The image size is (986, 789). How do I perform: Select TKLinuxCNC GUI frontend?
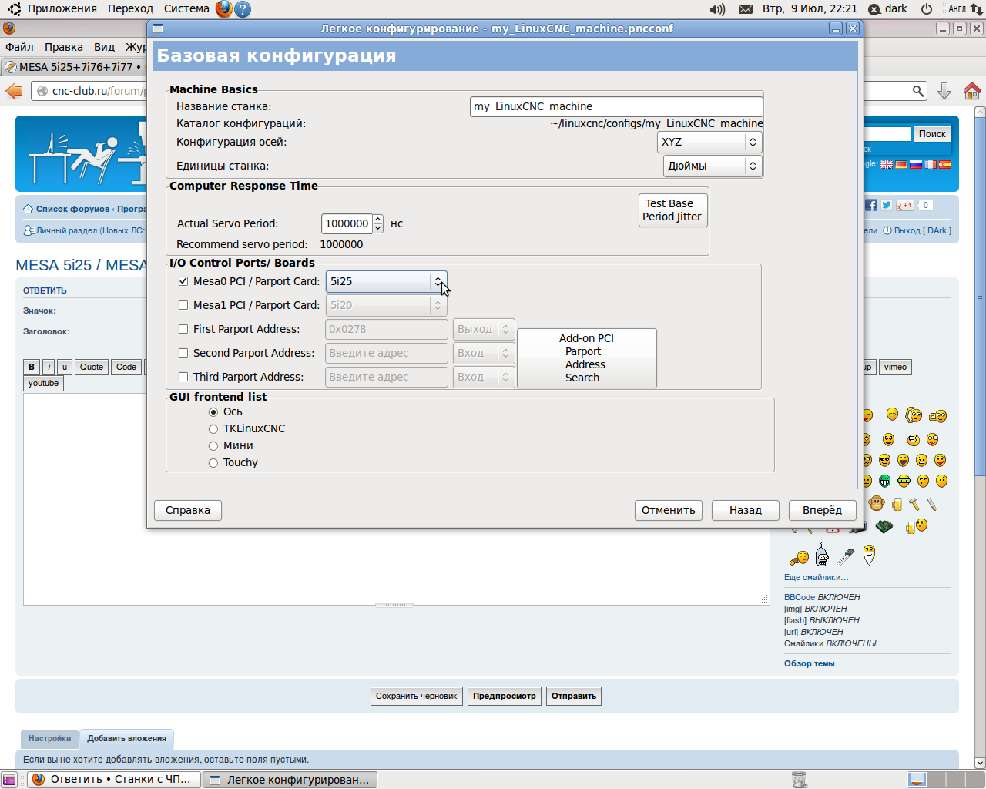pos(213,429)
